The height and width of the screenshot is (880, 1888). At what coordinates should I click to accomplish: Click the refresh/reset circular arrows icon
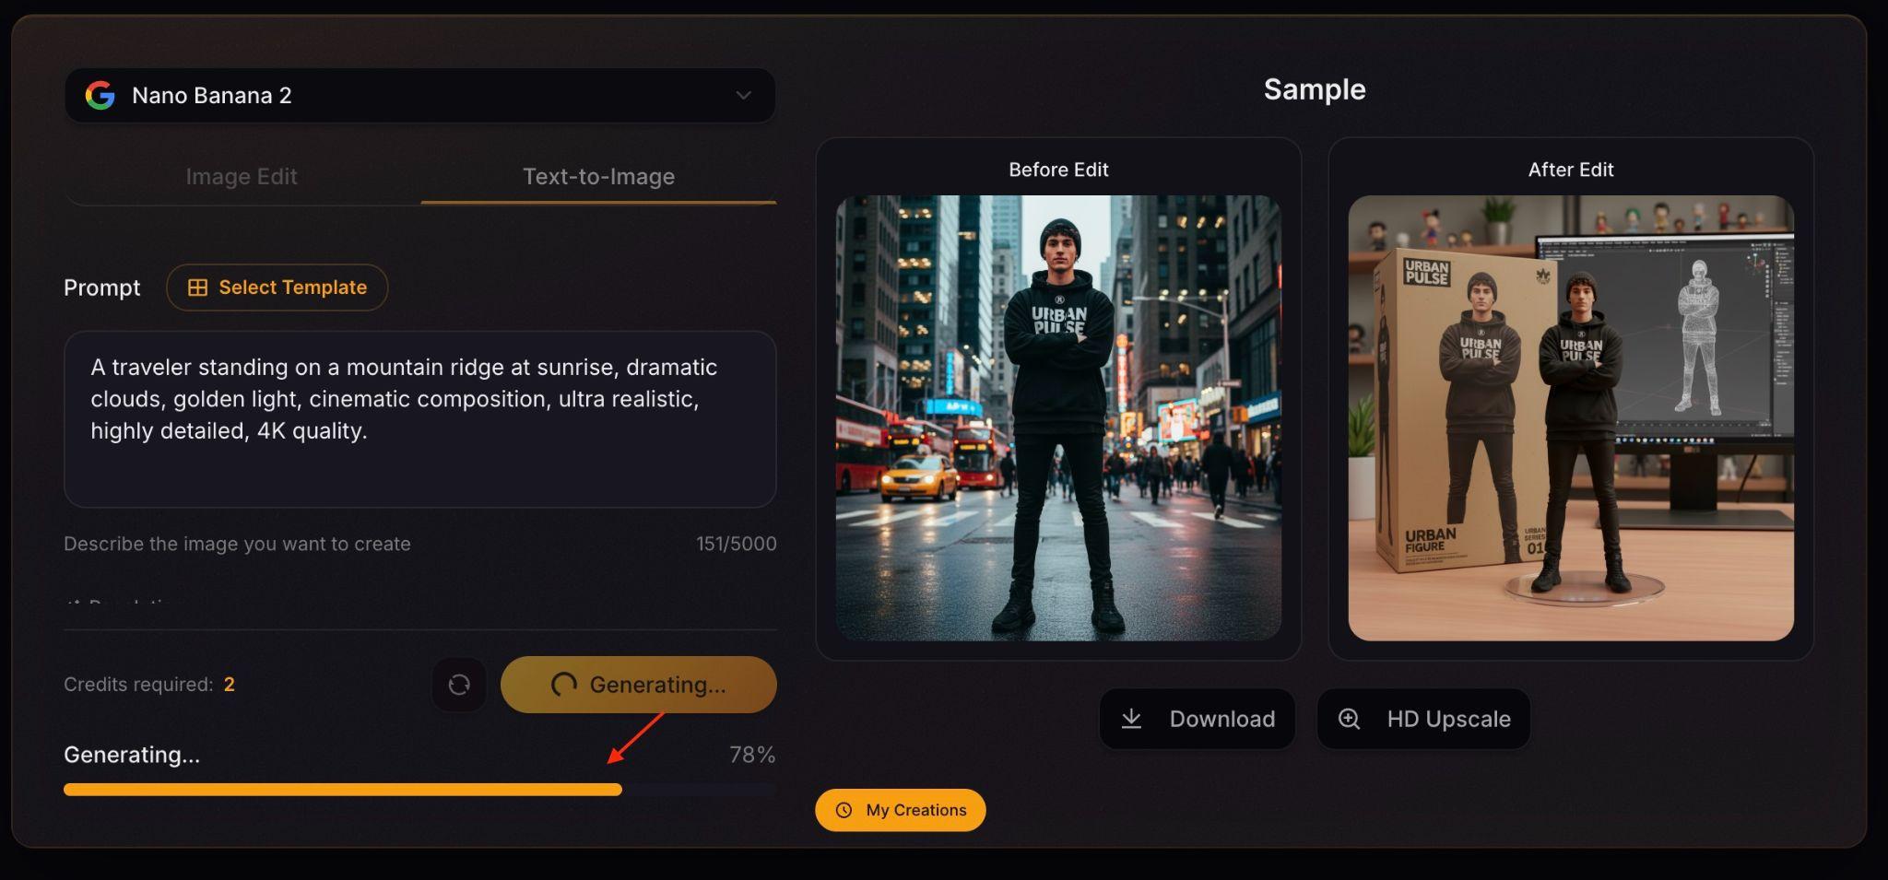click(459, 685)
